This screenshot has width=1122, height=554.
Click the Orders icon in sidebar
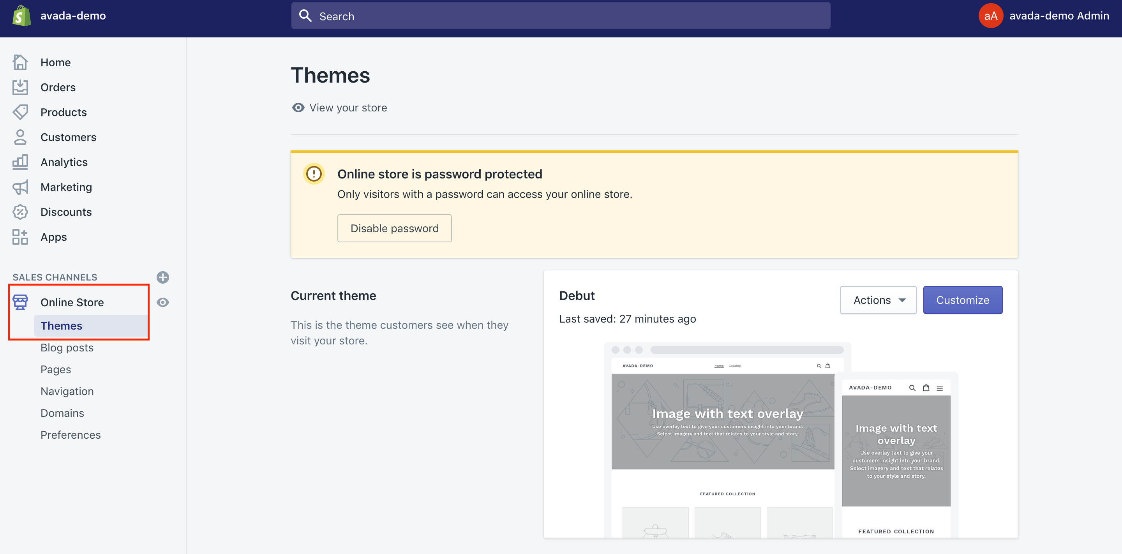[x=20, y=86]
